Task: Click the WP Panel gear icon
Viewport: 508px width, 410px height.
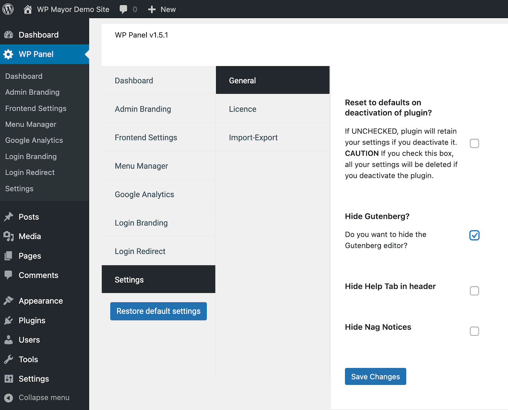Action: 8,54
